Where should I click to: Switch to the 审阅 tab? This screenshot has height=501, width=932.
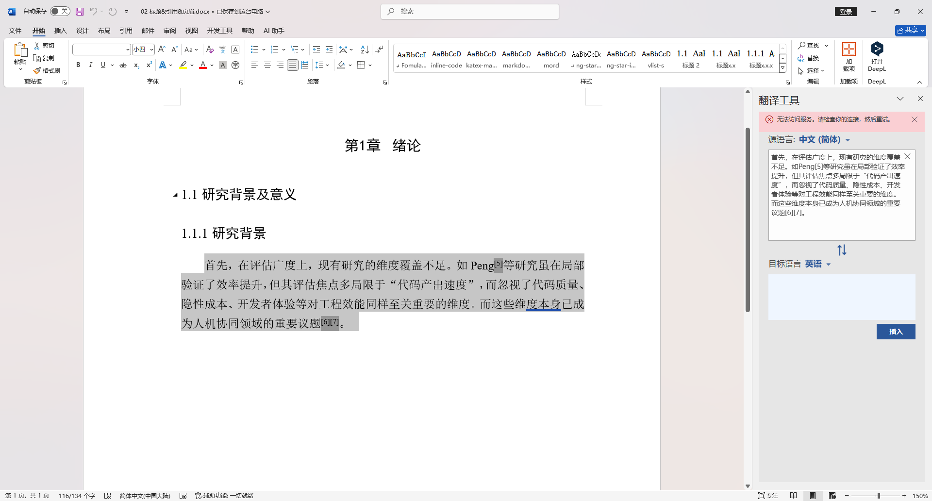click(169, 31)
